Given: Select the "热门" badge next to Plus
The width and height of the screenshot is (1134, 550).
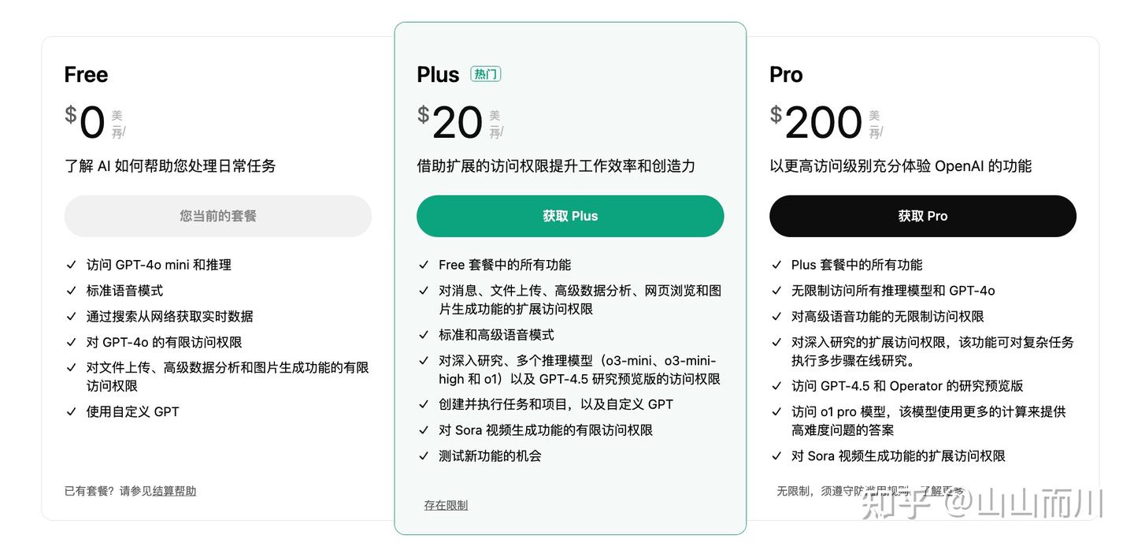Looking at the screenshot, I should tap(485, 73).
